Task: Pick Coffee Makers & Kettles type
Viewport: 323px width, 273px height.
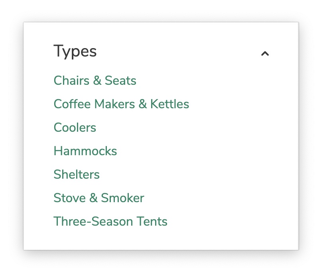Action: (121, 104)
